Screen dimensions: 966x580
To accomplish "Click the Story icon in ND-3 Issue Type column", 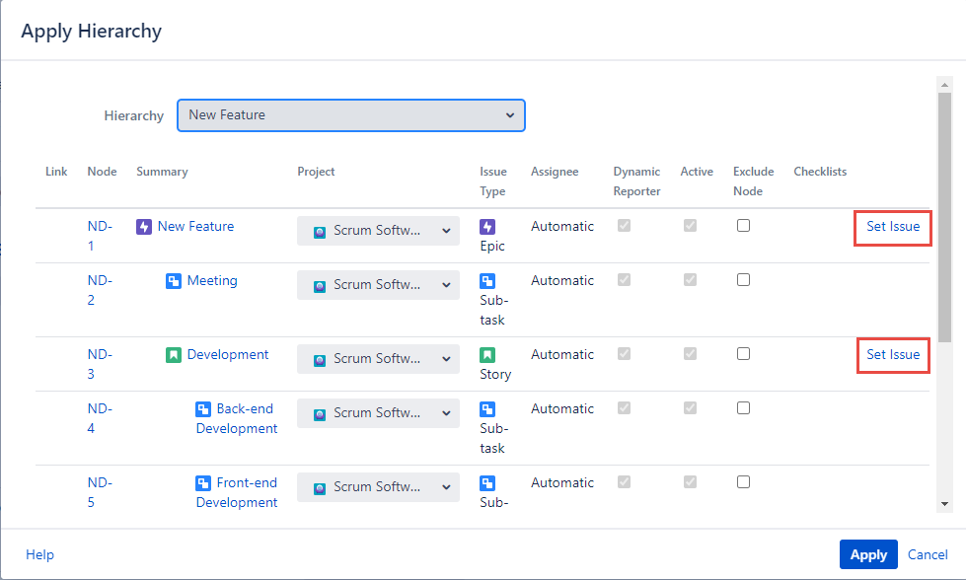I will tap(487, 355).
